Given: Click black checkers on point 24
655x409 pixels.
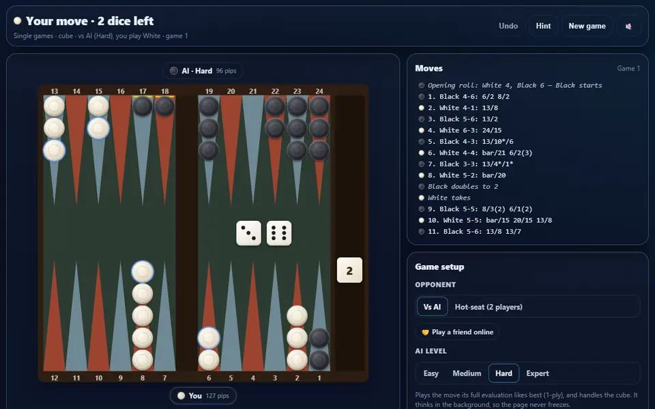Looking at the screenshot, I should (x=319, y=128).
